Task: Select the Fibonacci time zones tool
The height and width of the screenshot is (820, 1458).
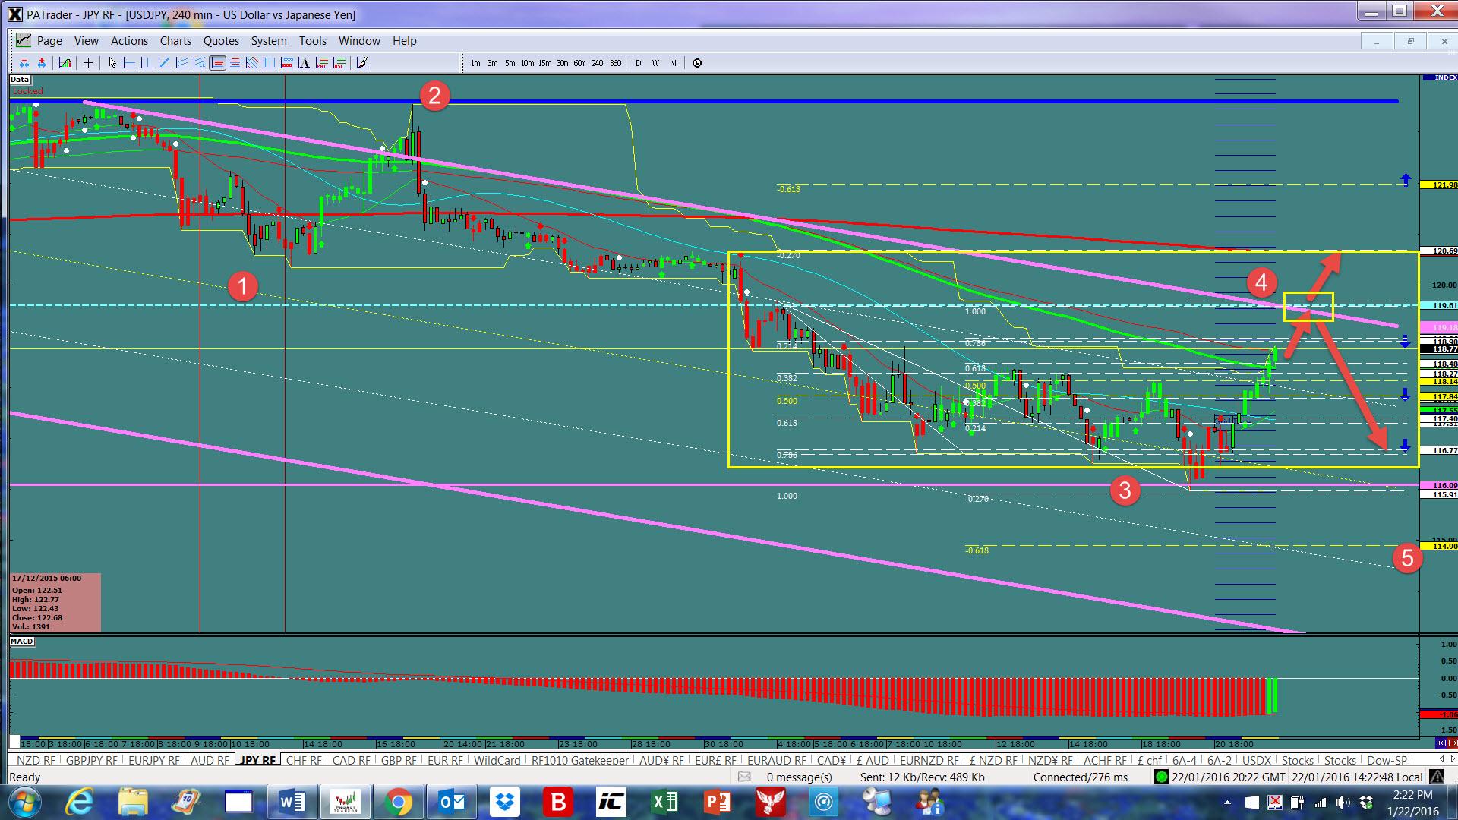Action: pos(270,63)
